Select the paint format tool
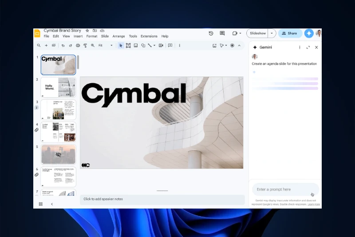The height and width of the screenshot is (237, 355). pos(85,45)
